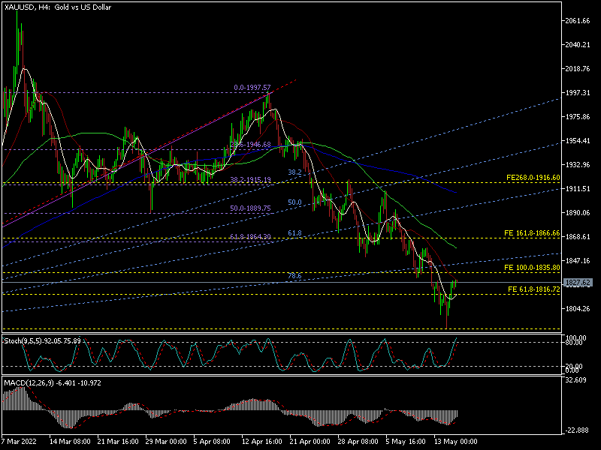The height and width of the screenshot is (450, 601).
Task: Select the 61.8-1864.30 Fibonacci label
Action: pos(249,237)
